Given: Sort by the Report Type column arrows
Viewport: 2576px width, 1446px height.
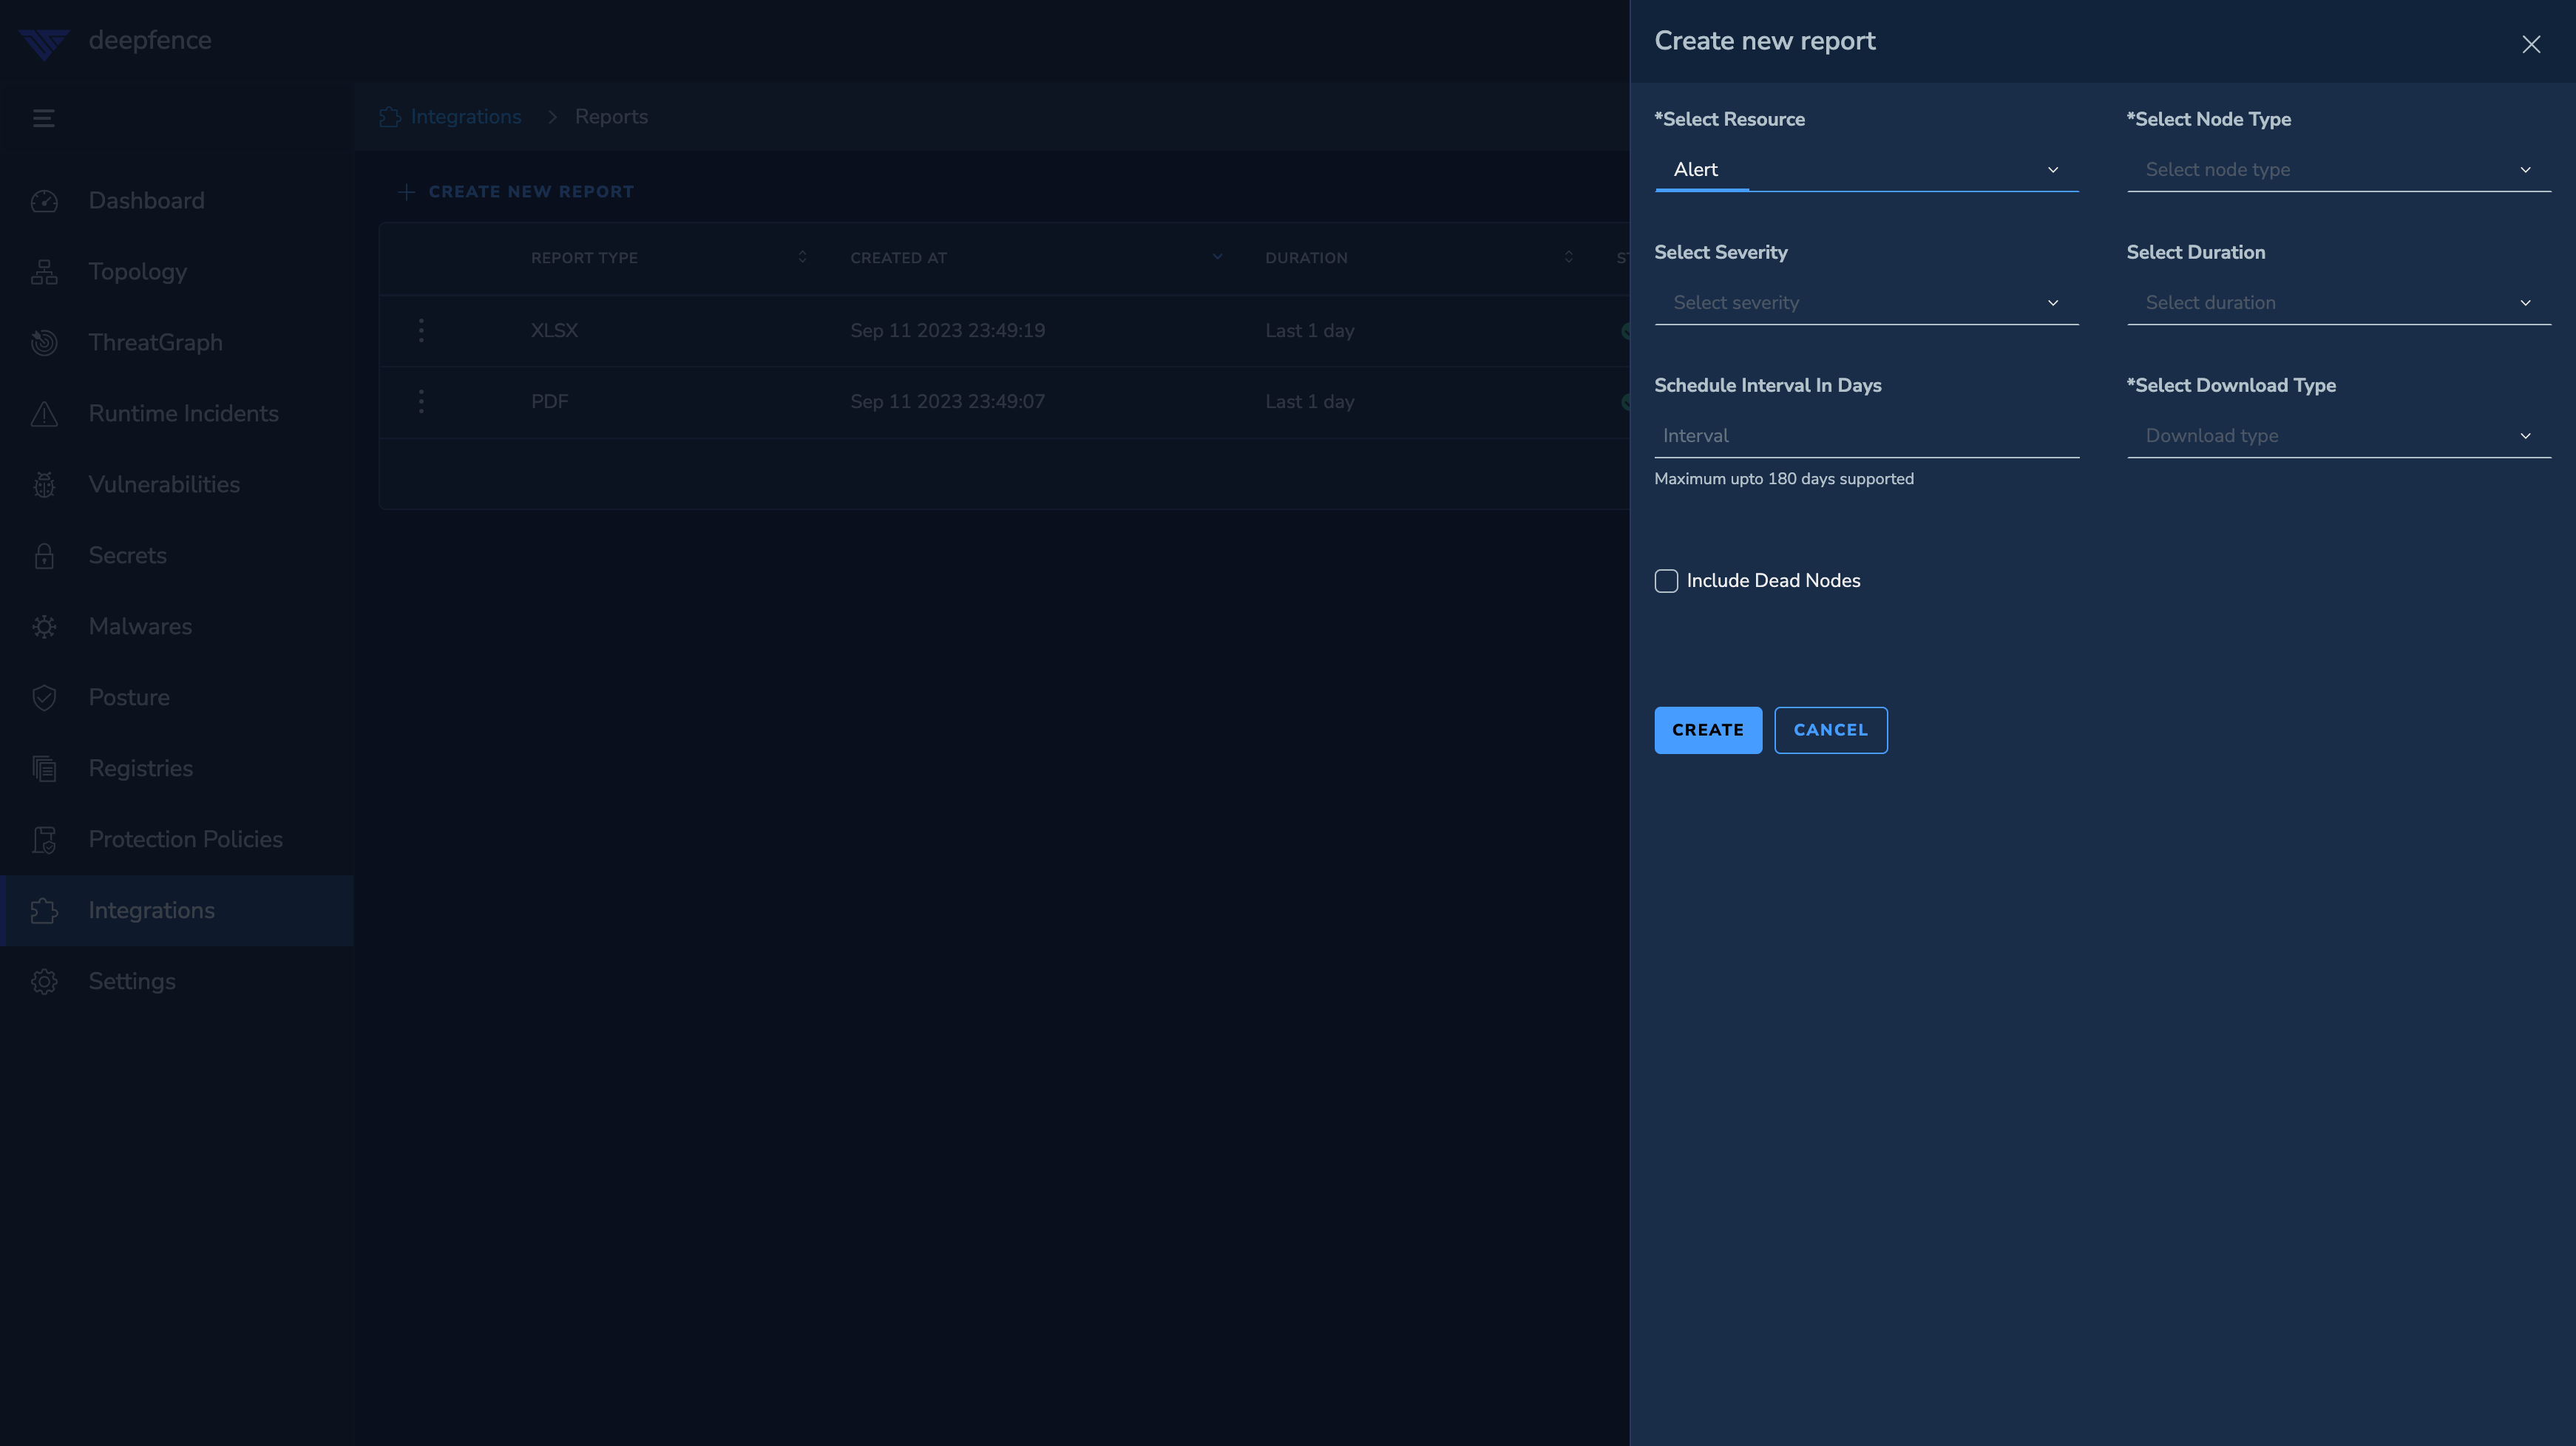Looking at the screenshot, I should 802,257.
